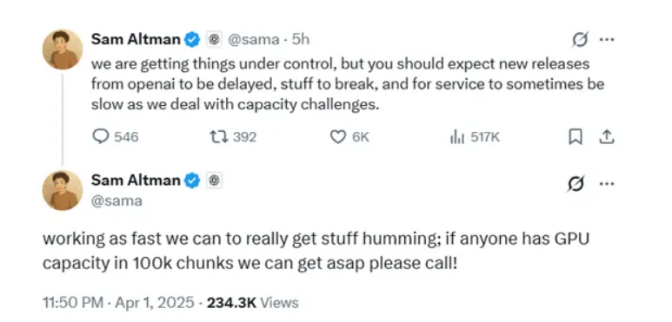The height and width of the screenshot is (322, 672).
Task: Open the three-dot menu on first tweet
Action: [607, 39]
